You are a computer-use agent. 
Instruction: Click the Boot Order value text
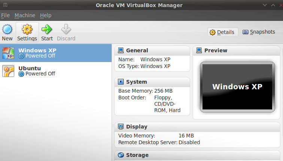pyautogui.click(x=167, y=104)
